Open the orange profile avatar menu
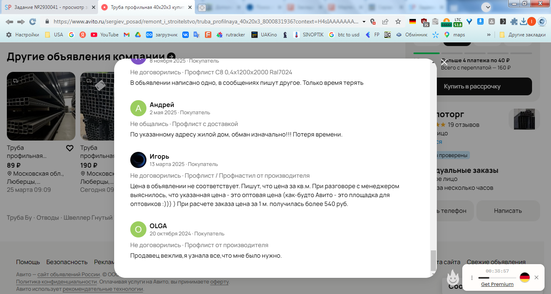 (x=531, y=21)
